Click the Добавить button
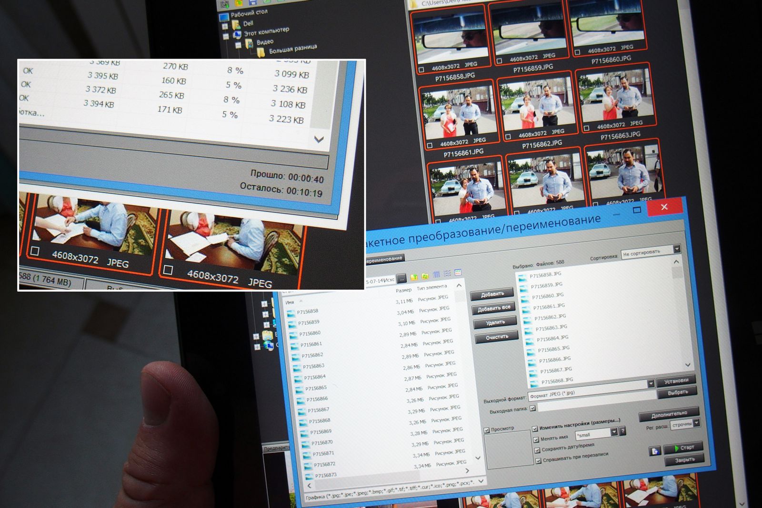 [492, 294]
